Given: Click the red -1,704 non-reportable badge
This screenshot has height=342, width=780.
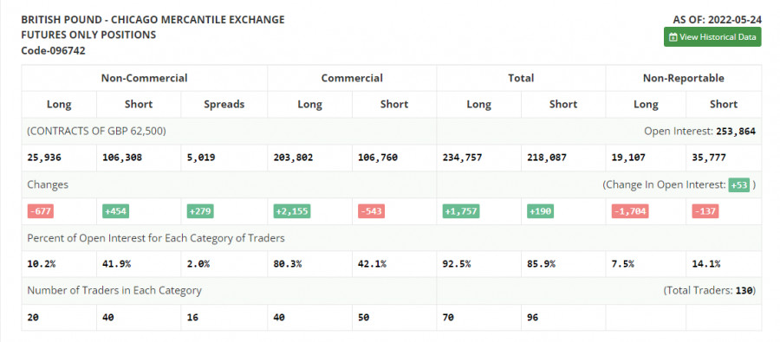Looking at the screenshot, I should coord(630,211).
